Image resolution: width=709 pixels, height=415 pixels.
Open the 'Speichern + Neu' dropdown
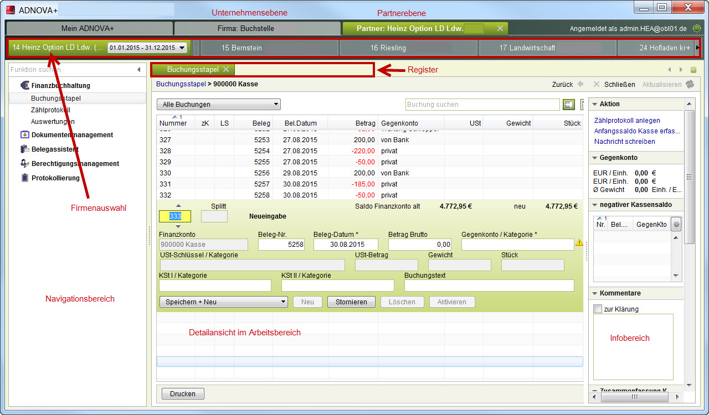click(223, 302)
